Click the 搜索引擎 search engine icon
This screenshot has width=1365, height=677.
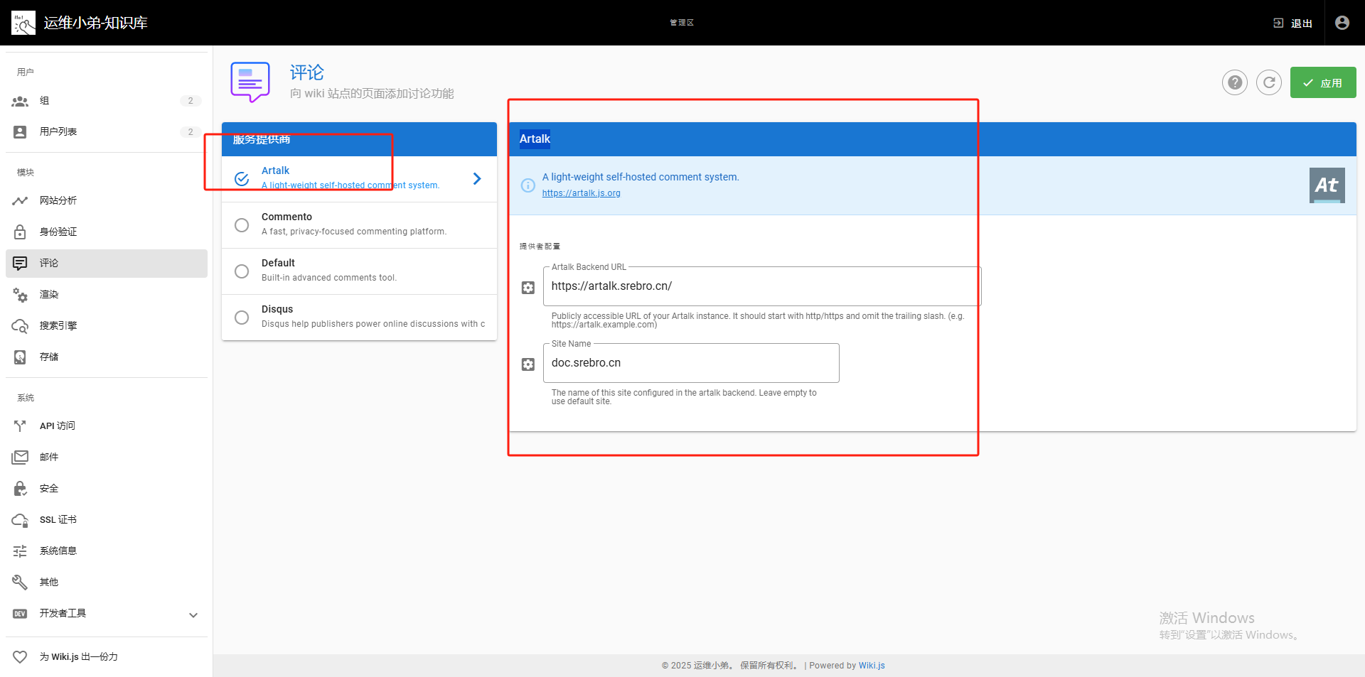pos(20,326)
